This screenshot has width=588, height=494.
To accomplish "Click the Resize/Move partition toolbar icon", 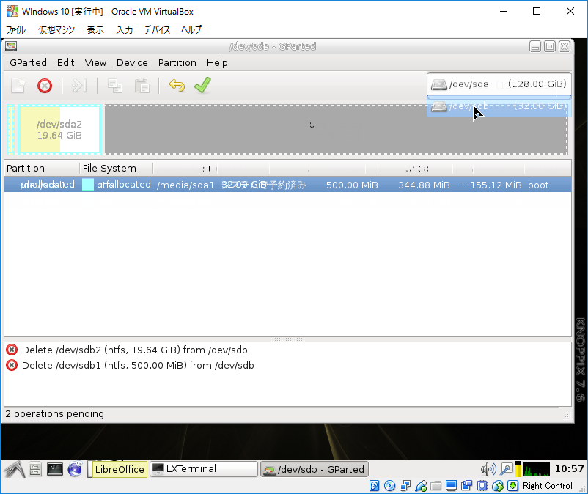I will click(79, 86).
